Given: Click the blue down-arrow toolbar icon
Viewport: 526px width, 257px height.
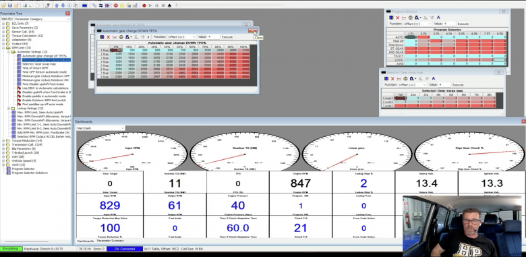Looking at the screenshot, I should pos(63,5).
